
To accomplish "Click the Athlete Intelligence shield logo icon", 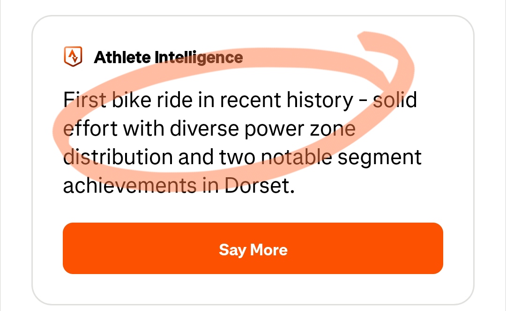I will point(73,57).
